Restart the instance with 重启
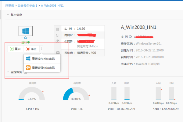Image resolution: width=183 pixels, height=122 pixels. pyautogui.click(x=15, y=49)
